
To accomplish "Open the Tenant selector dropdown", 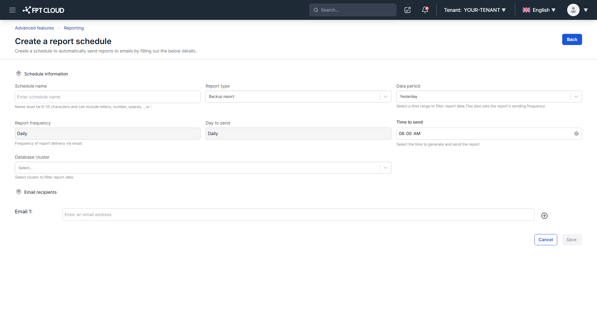I will click(x=475, y=10).
